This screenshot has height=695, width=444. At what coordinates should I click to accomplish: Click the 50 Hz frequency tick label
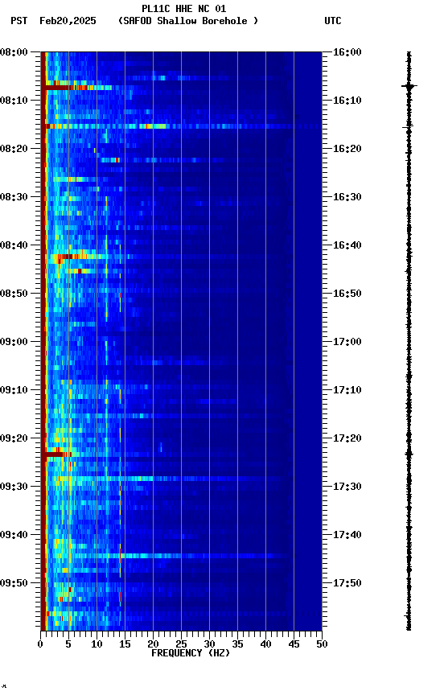(322, 644)
